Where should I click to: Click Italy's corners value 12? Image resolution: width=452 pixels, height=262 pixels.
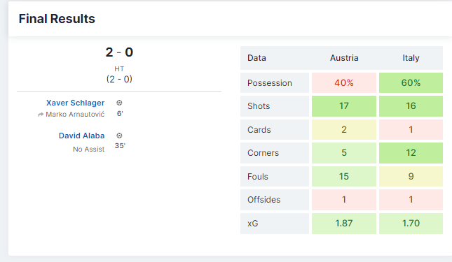click(x=411, y=153)
